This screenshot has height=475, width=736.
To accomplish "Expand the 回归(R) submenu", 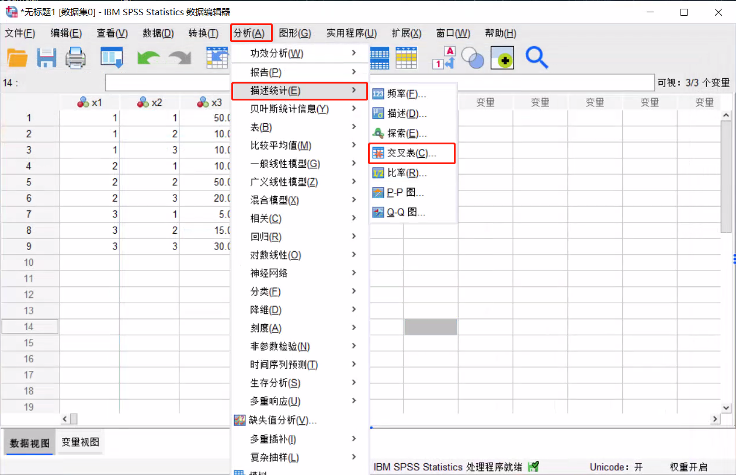I will pos(354,236).
